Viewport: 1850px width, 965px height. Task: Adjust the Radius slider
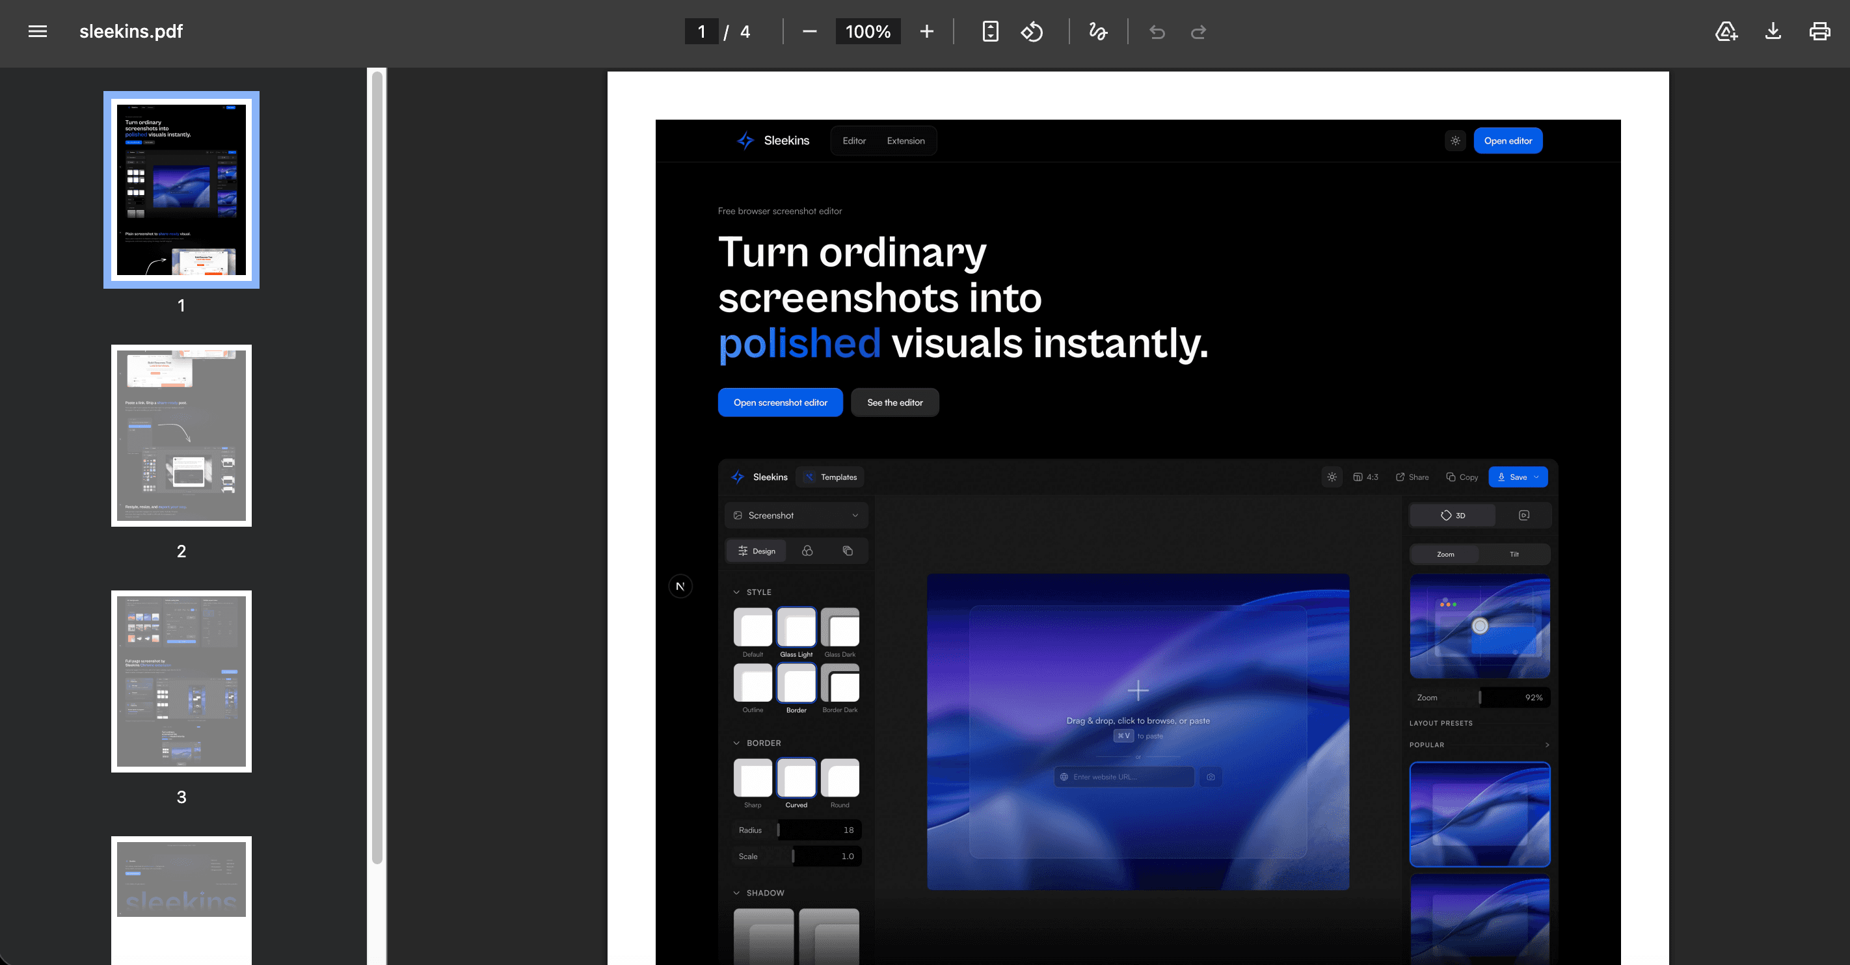point(796,830)
